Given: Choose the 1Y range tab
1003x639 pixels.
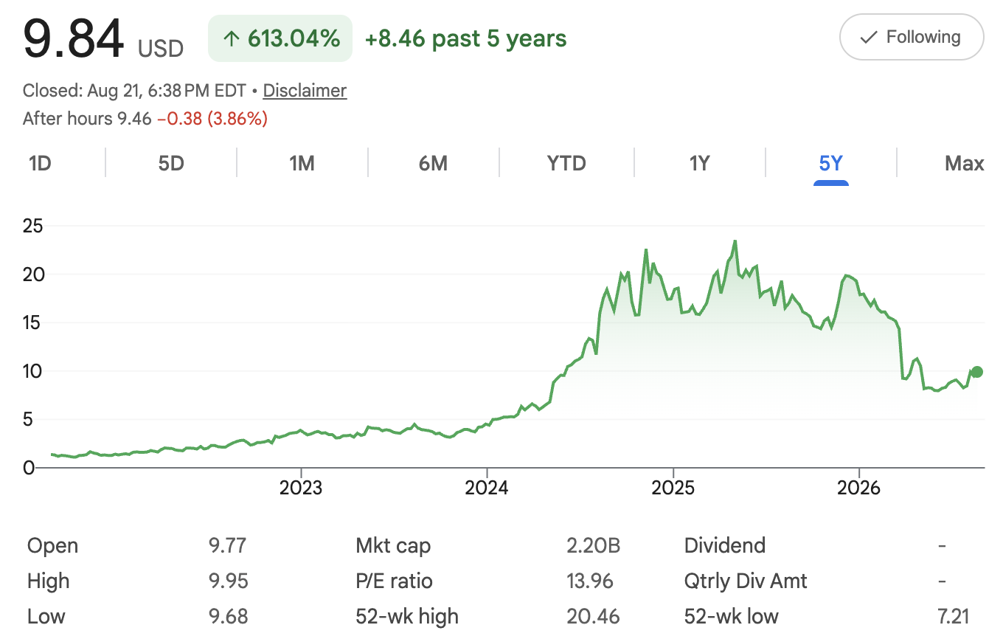Looking at the screenshot, I should [x=699, y=163].
